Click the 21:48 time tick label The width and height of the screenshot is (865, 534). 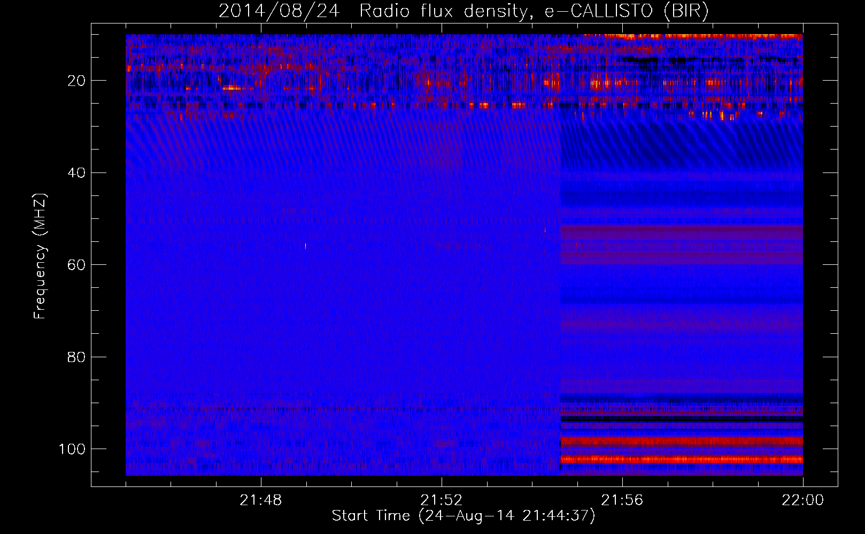261,500
